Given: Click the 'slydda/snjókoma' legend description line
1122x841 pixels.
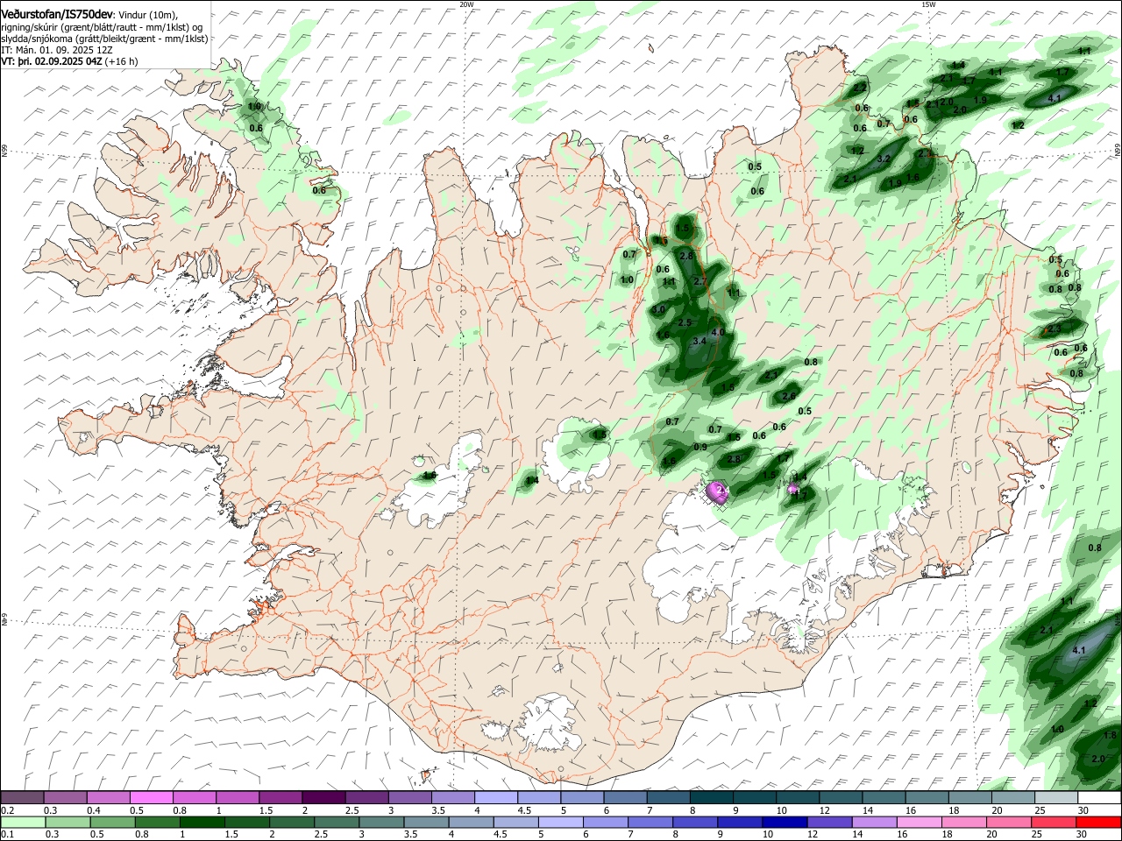Looking at the screenshot, I should click(104, 39).
